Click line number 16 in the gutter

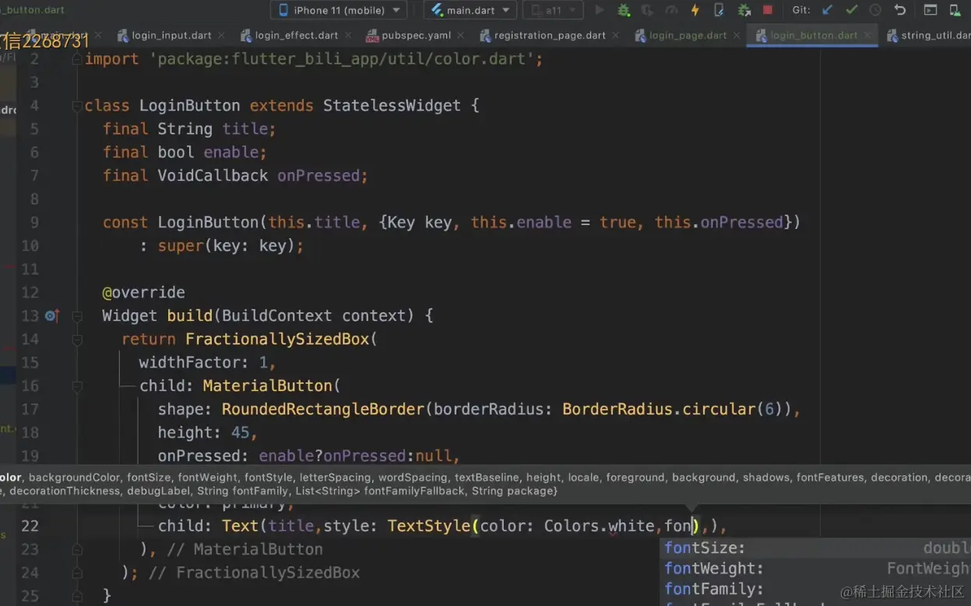click(x=30, y=386)
